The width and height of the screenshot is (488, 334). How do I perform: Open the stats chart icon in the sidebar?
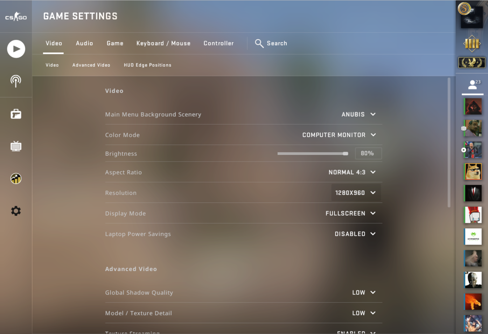click(x=16, y=178)
